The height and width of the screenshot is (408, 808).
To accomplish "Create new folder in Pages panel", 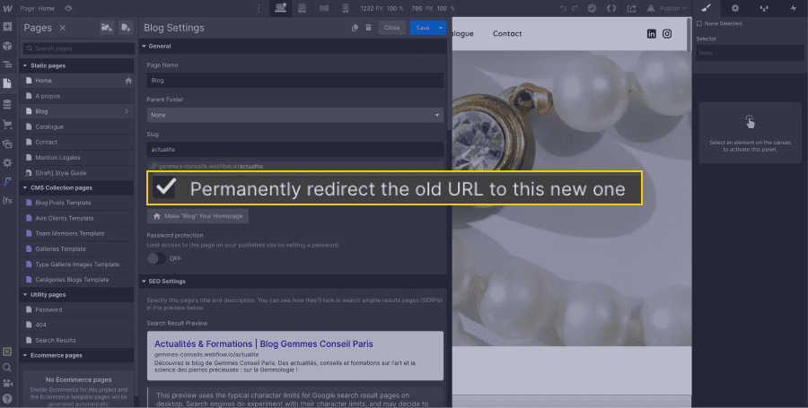I will point(107,28).
